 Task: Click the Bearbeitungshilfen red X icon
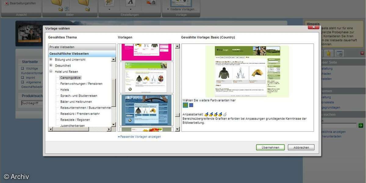(x=7, y=3)
